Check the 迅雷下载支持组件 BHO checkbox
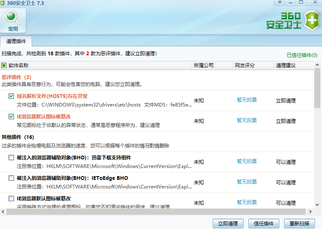The width and height of the screenshot is (322, 229). click(11, 158)
